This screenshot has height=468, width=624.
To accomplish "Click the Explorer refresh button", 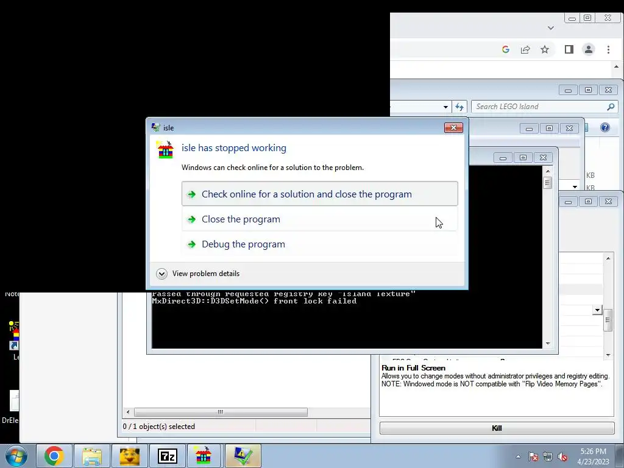I will pos(459,107).
